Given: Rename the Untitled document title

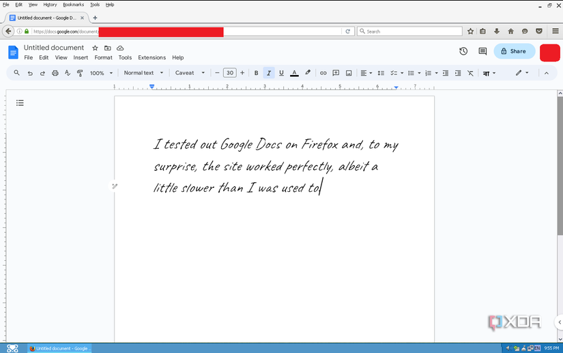Looking at the screenshot, I should [x=54, y=48].
